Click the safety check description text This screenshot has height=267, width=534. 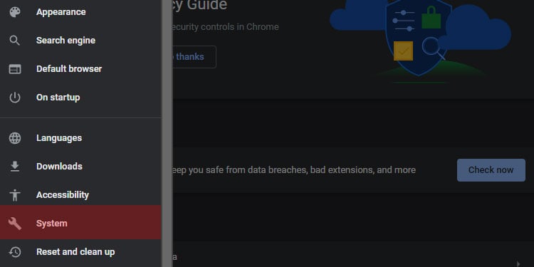coord(294,170)
